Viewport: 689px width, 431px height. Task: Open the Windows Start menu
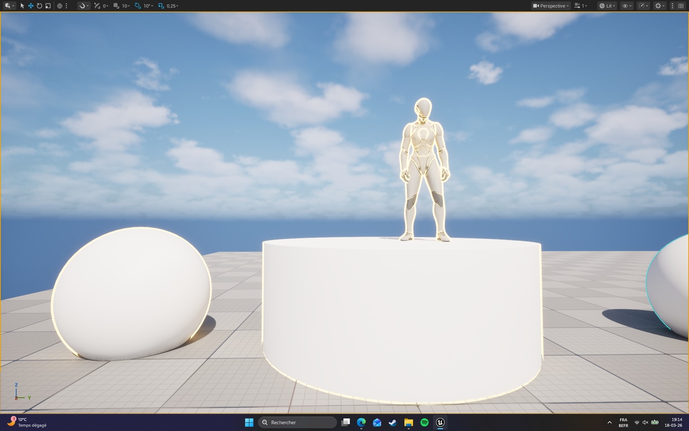pos(249,422)
